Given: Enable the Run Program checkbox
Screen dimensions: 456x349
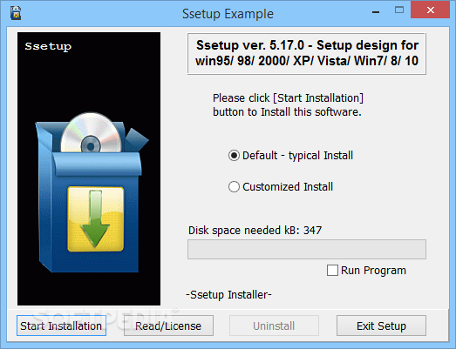Looking at the screenshot, I should point(332,271).
